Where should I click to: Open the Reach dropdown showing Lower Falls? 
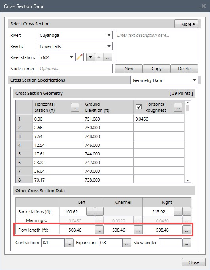point(75,46)
